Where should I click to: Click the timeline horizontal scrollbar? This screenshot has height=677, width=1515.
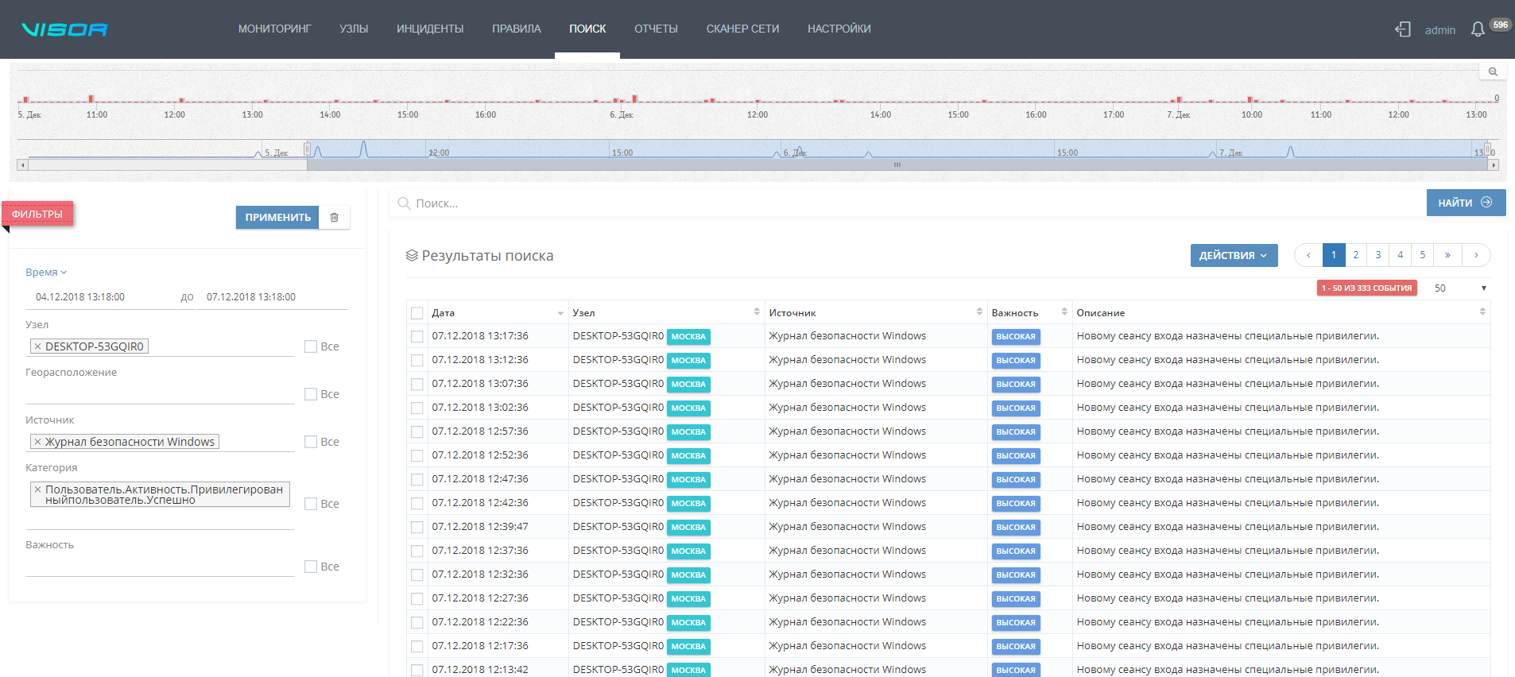[897, 165]
